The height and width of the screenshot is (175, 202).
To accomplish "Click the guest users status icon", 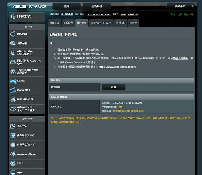I will (180, 14).
